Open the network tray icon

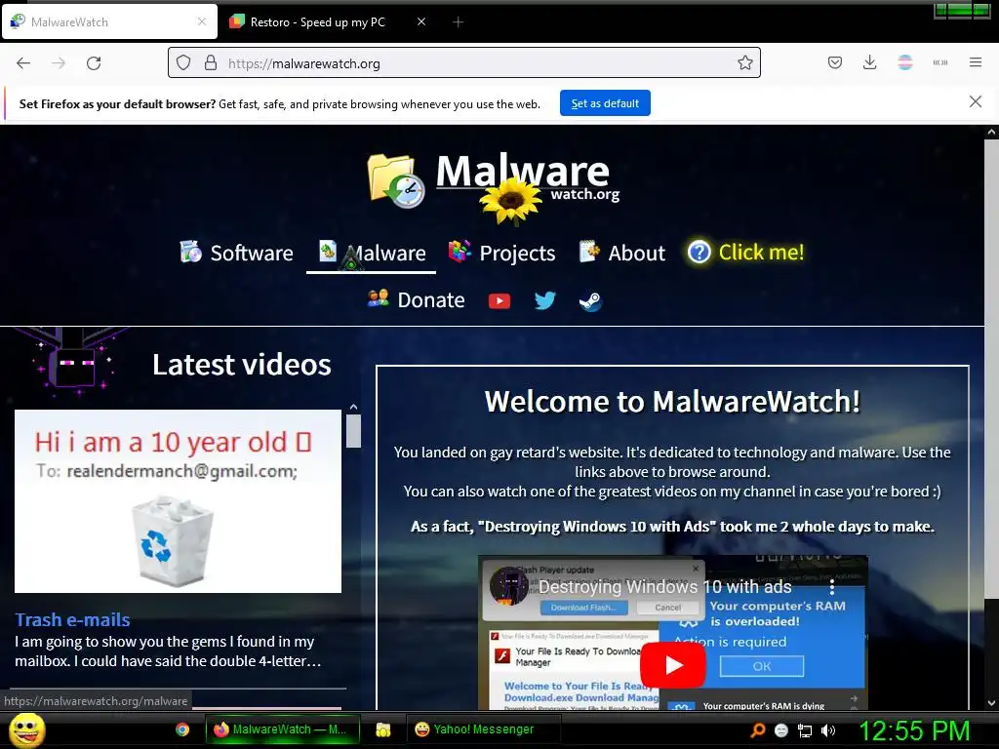[x=805, y=730]
